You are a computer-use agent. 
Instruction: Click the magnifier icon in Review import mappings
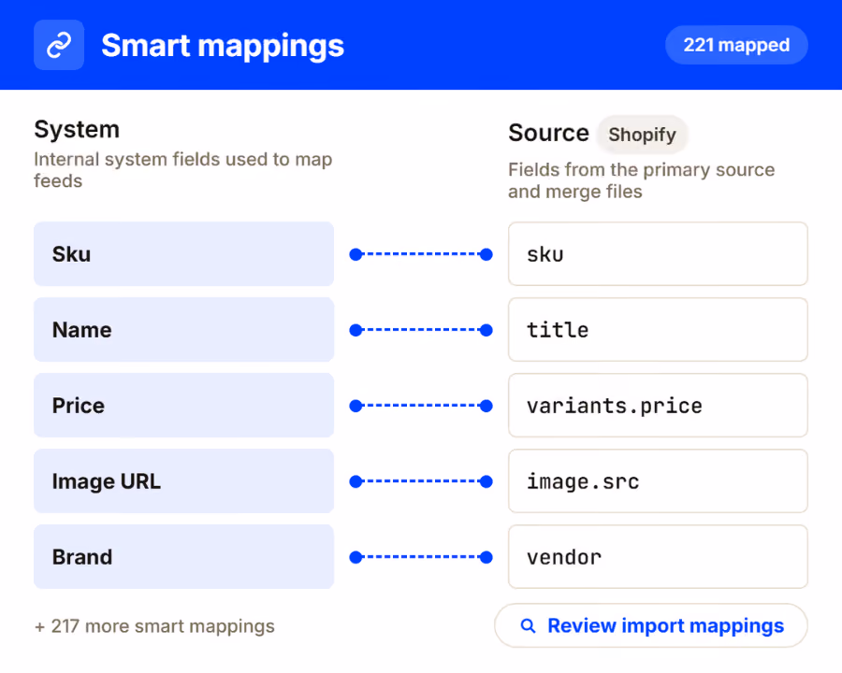(529, 625)
